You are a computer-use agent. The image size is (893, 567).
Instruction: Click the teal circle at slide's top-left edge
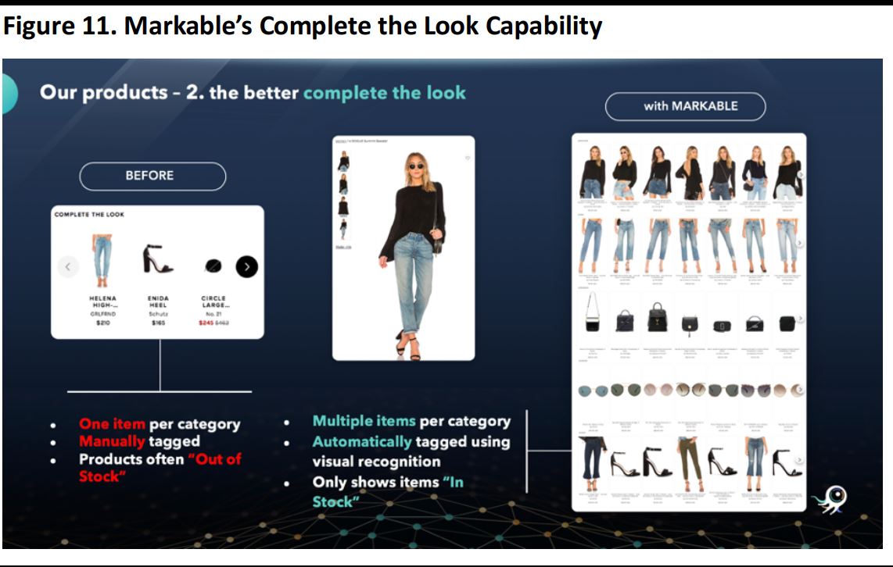click(x=8, y=94)
